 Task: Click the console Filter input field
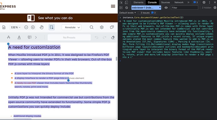click(x=185, y=8)
